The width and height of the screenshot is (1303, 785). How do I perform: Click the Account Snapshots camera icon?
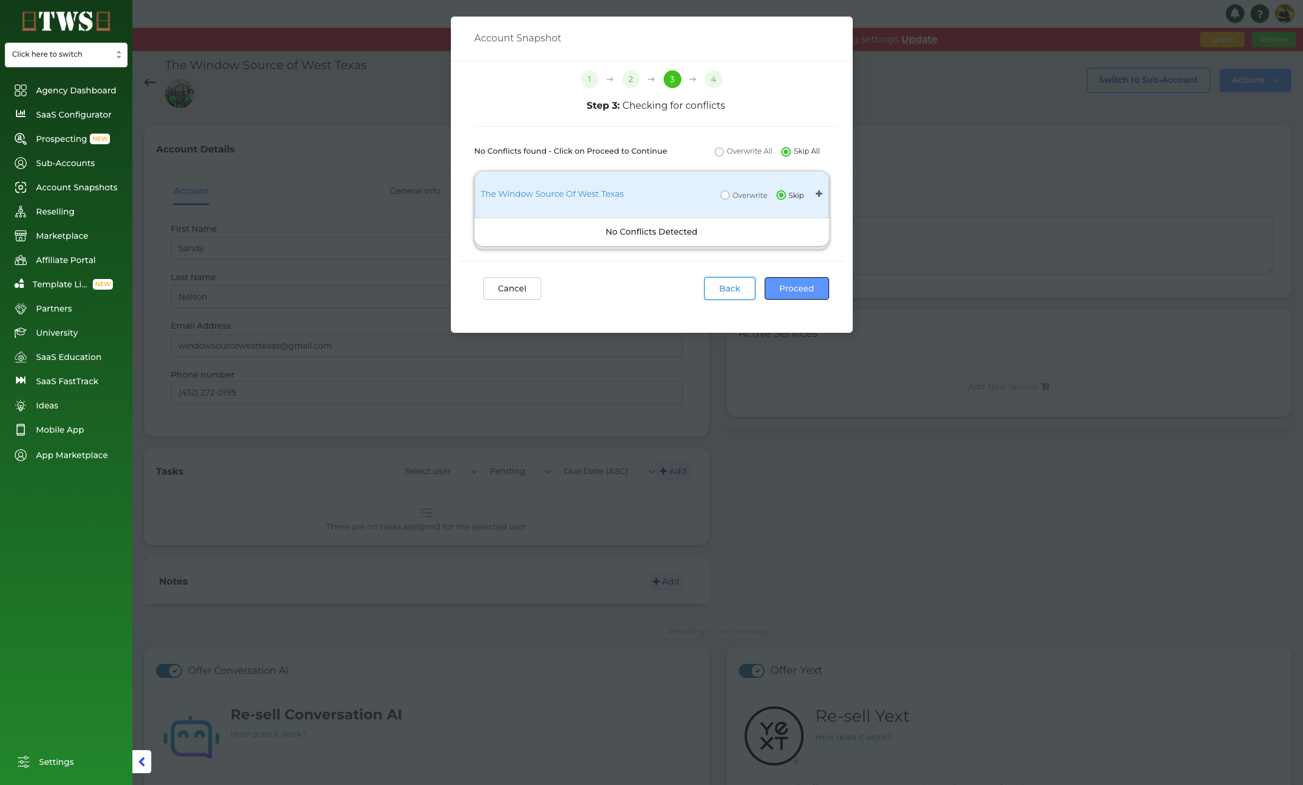click(21, 187)
